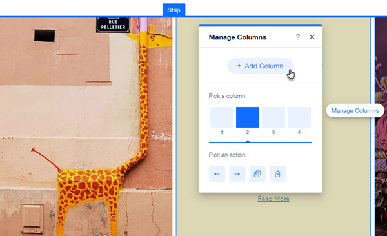
Task: Open the Read More link
Action: tap(273, 199)
